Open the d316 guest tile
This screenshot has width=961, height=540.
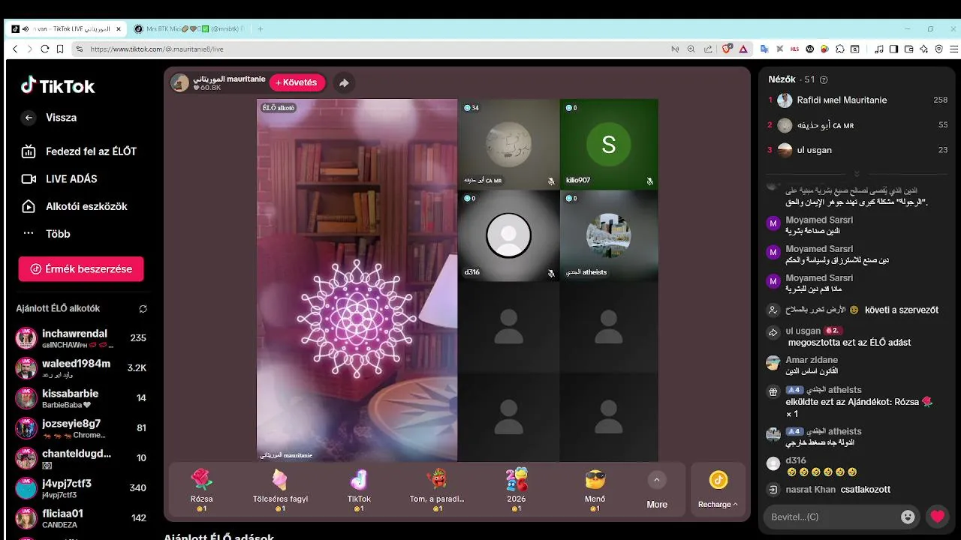508,235
